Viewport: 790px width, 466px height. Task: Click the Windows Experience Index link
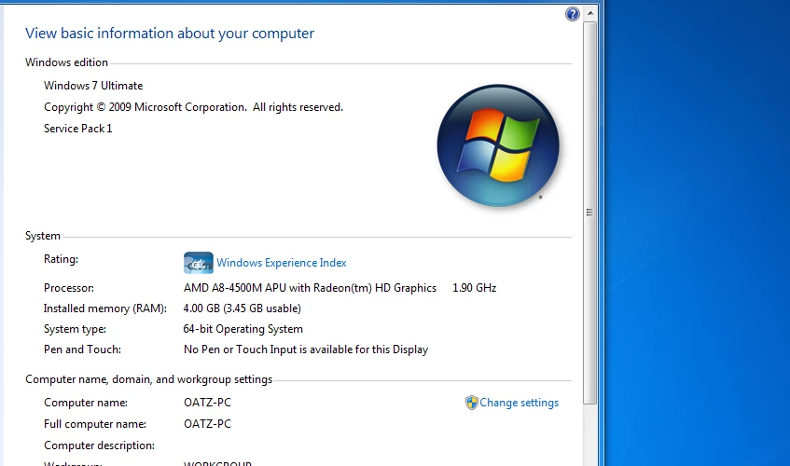tap(281, 263)
